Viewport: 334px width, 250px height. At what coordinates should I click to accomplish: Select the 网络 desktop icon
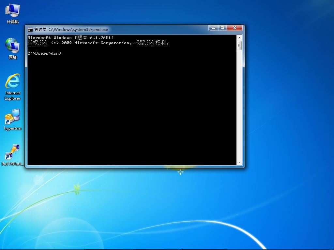(13, 49)
